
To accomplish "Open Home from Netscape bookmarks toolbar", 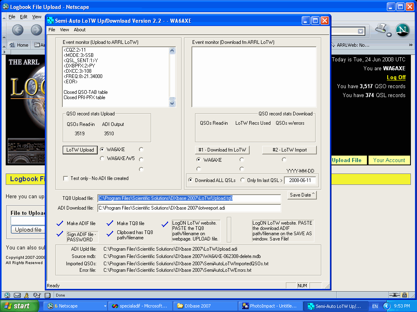I will coord(19,45).
